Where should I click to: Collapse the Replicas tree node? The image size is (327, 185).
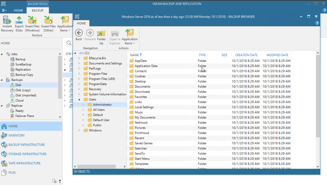click(x=2, y=106)
